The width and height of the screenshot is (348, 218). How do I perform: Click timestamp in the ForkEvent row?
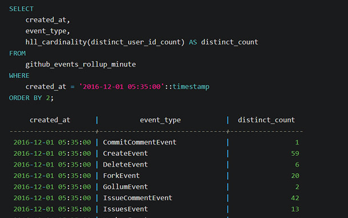[52, 176]
